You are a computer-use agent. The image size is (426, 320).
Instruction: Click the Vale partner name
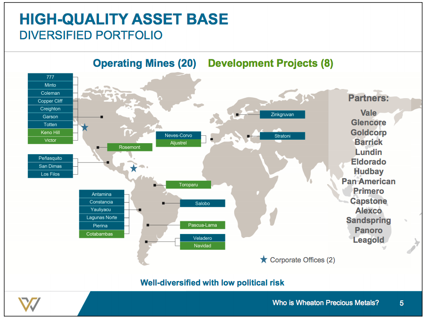tap(368, 113)
